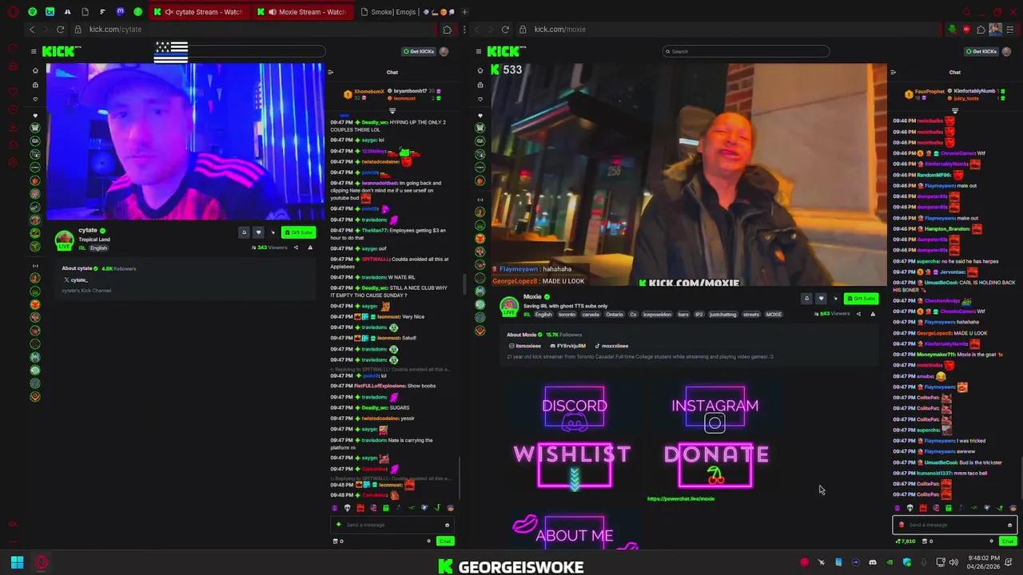Share the Moxie stream via share icon
The width and height of the screenshot is (1023, 575).
click(x=858, y=314)
